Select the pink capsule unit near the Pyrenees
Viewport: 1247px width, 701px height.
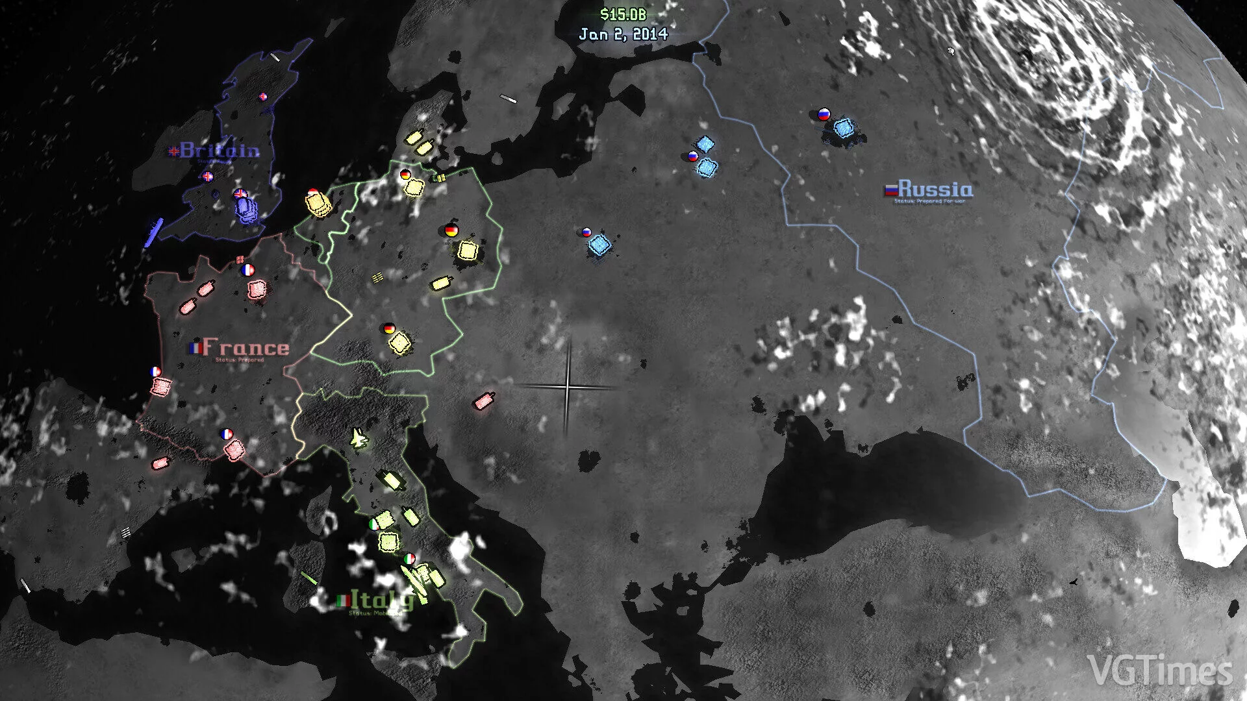[160, 463]
